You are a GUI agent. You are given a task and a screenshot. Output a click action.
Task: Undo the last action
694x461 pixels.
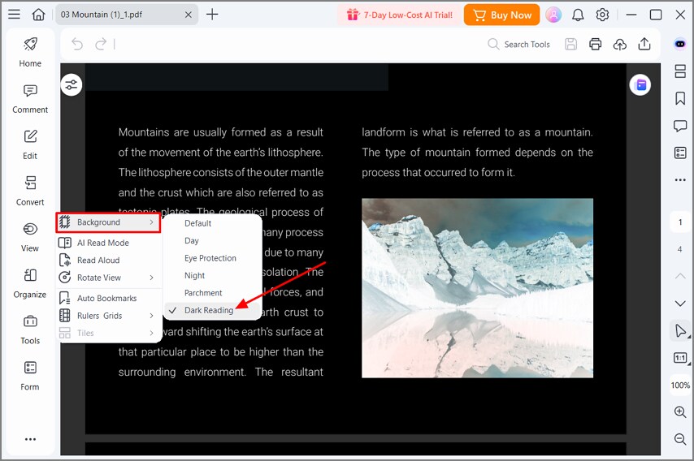point(77,44)
